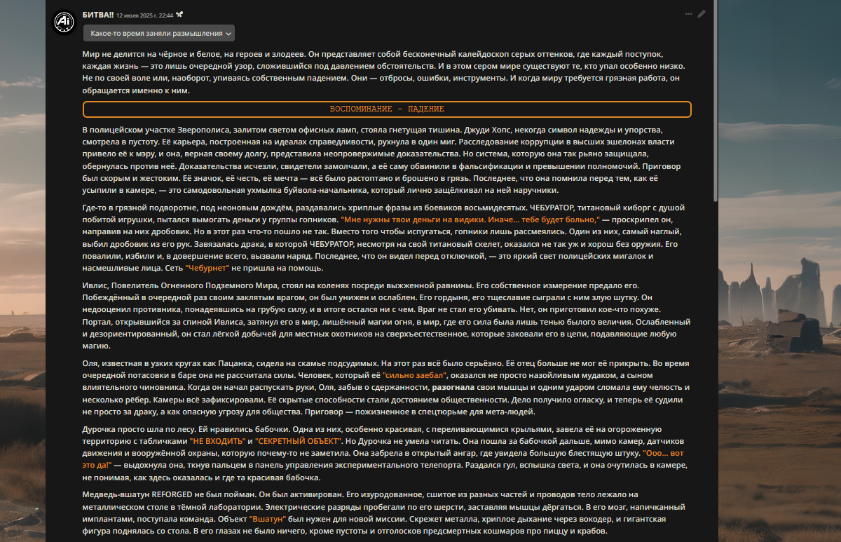Click the orange text "СЕКРЕТНЫЙ ОБЪЕКТ"

299,440
